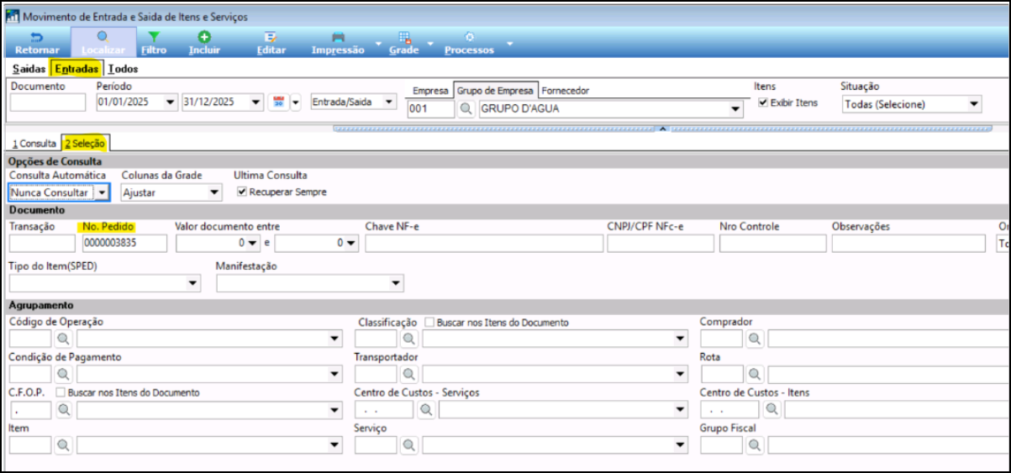
Task: Open the Situação Todas (Selecione) dropdown
Action: (x=974, y=104)
